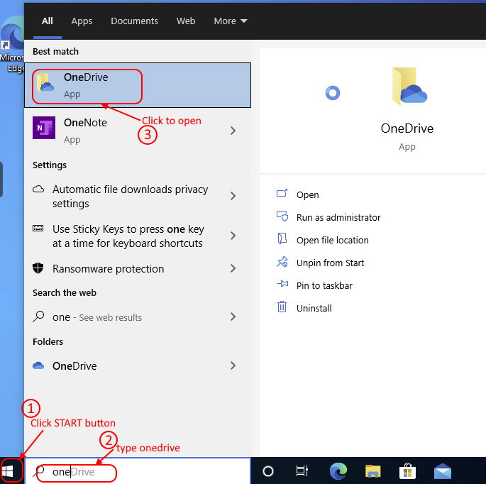Open the Mail app from the taskbar
The image size is (486, 484).
443,471
